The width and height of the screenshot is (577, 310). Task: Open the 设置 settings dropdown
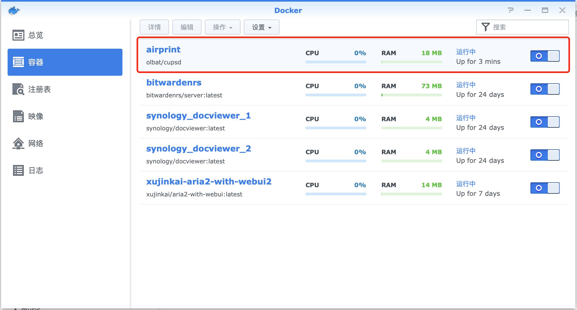click(x=261, y=27)
